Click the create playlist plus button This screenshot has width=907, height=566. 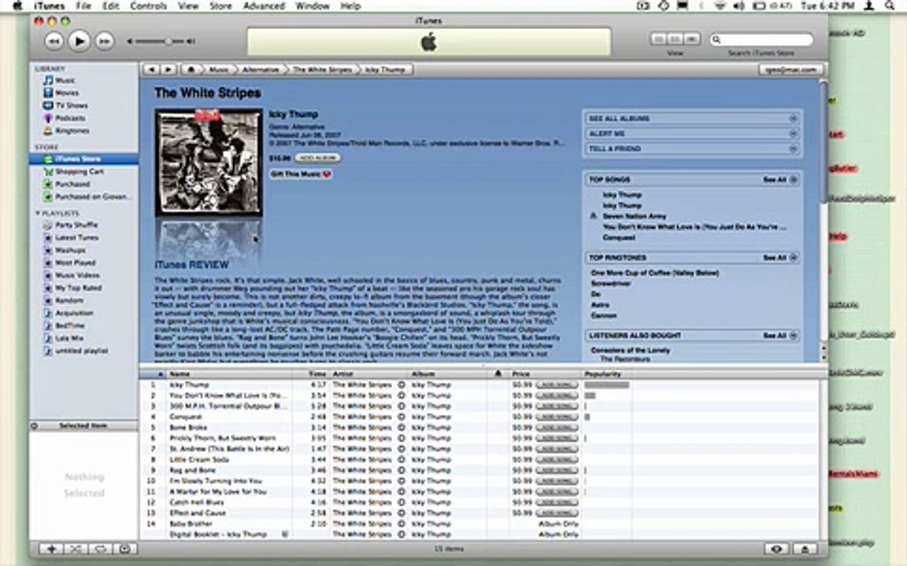[x=51, y=549]
